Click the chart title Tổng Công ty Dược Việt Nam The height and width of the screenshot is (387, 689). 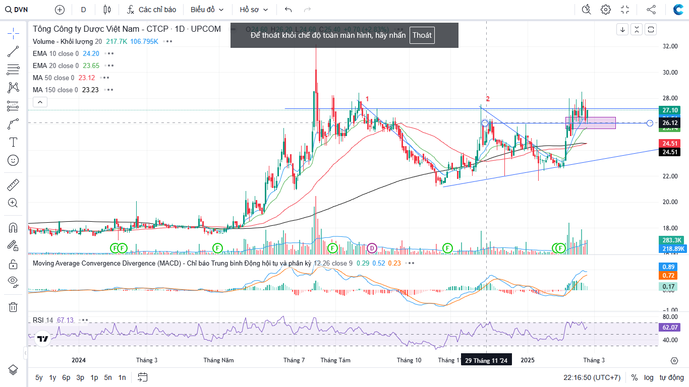(127, 29)
